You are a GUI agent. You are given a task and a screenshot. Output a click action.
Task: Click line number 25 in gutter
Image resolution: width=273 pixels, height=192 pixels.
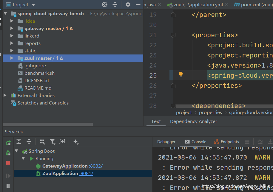(153, 76)
